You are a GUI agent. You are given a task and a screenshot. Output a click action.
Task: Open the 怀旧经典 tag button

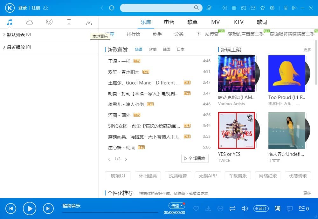(148, 176)
